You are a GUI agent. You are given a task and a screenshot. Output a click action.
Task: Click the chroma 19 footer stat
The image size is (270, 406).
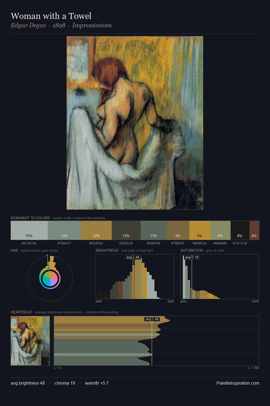(65, 383)
